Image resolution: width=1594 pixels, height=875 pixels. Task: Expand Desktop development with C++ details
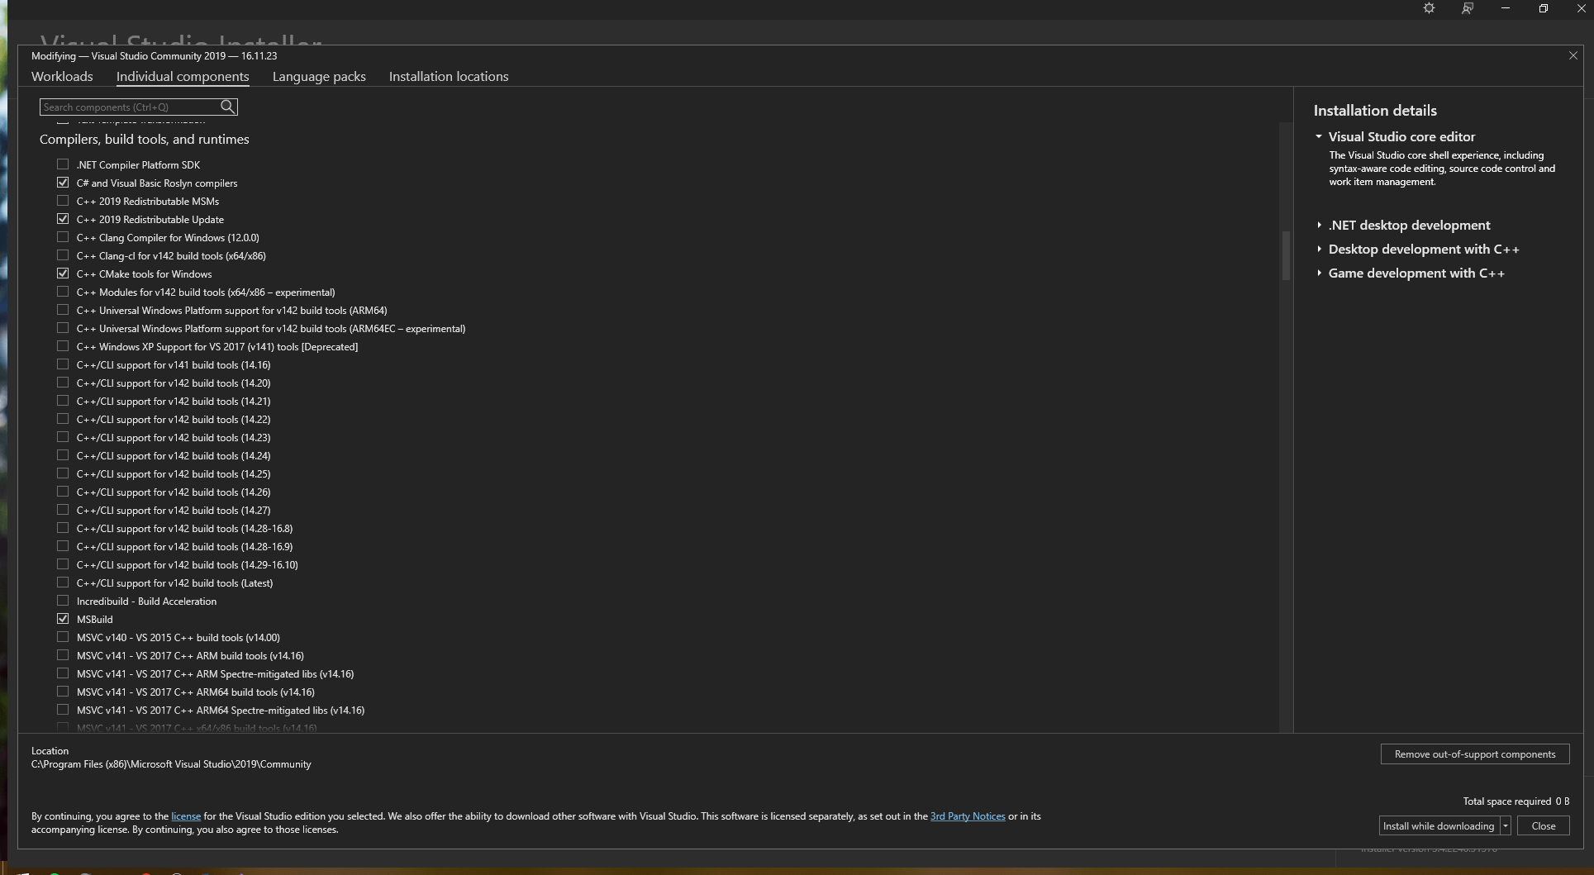click(1319, 249)
